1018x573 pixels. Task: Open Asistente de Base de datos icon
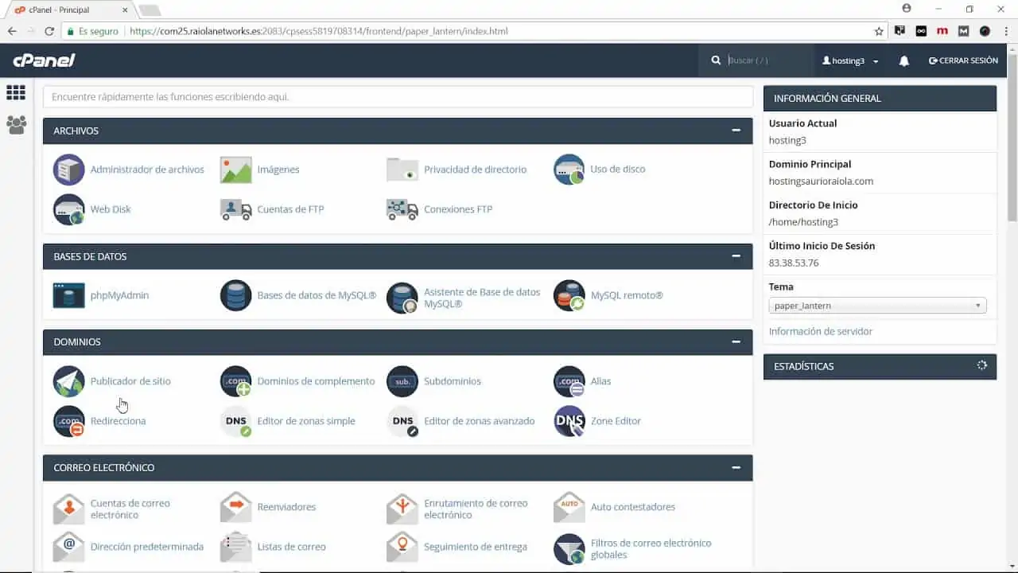click(x=402, y=298)
